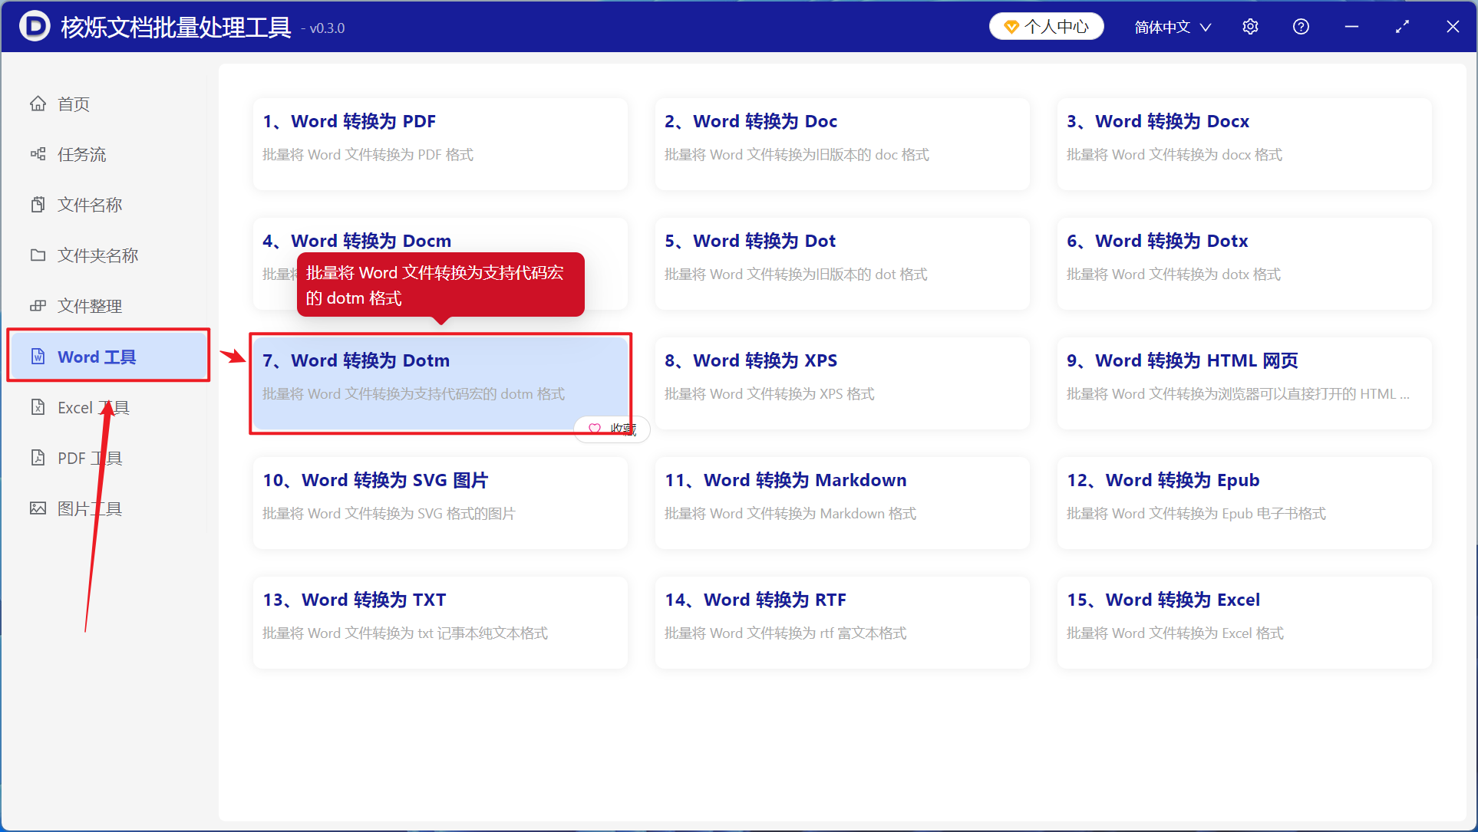Open Word 转换为 HTML 网页 card

pyautogui.click(x=1244, y=383)
